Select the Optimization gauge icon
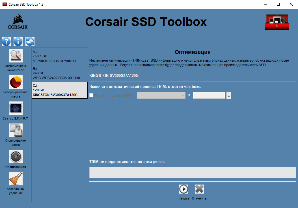The height and width of the screenshot is (208, 298). click(16, 157)
